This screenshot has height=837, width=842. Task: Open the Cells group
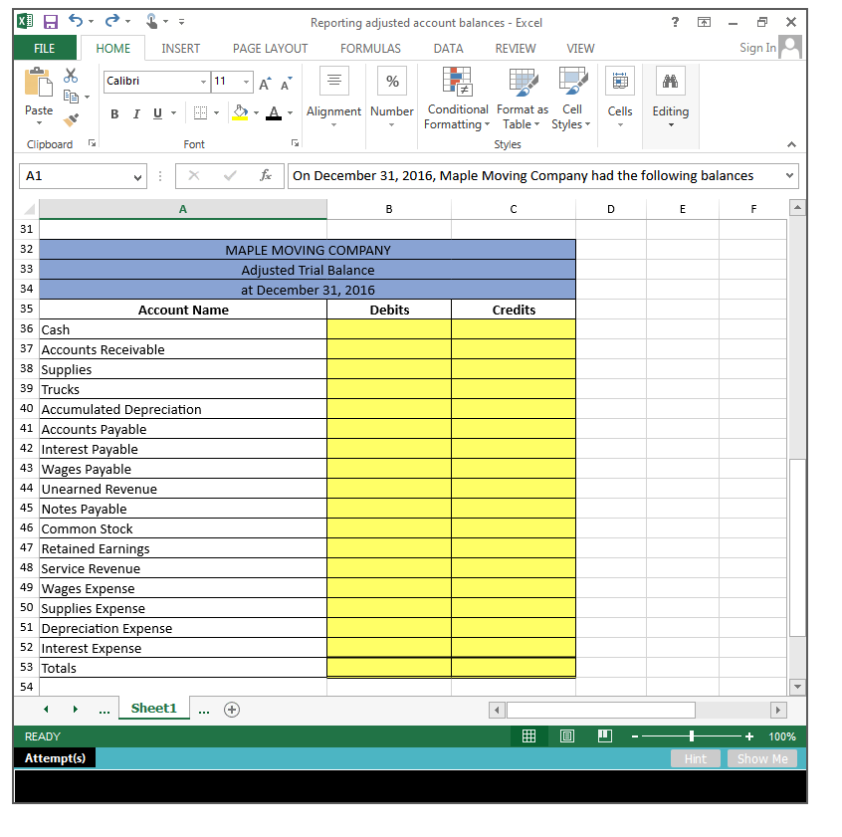click(620, 98)
